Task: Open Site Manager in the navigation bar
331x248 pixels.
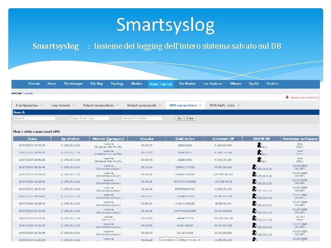Action: (73, 84)
